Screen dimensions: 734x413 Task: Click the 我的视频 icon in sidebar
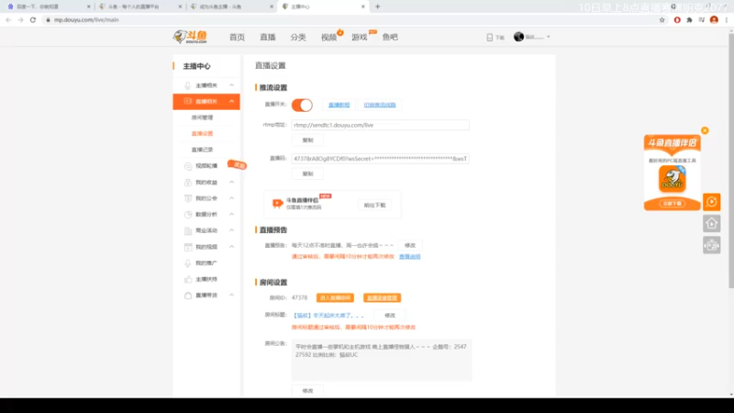click(x=188, y=247)
